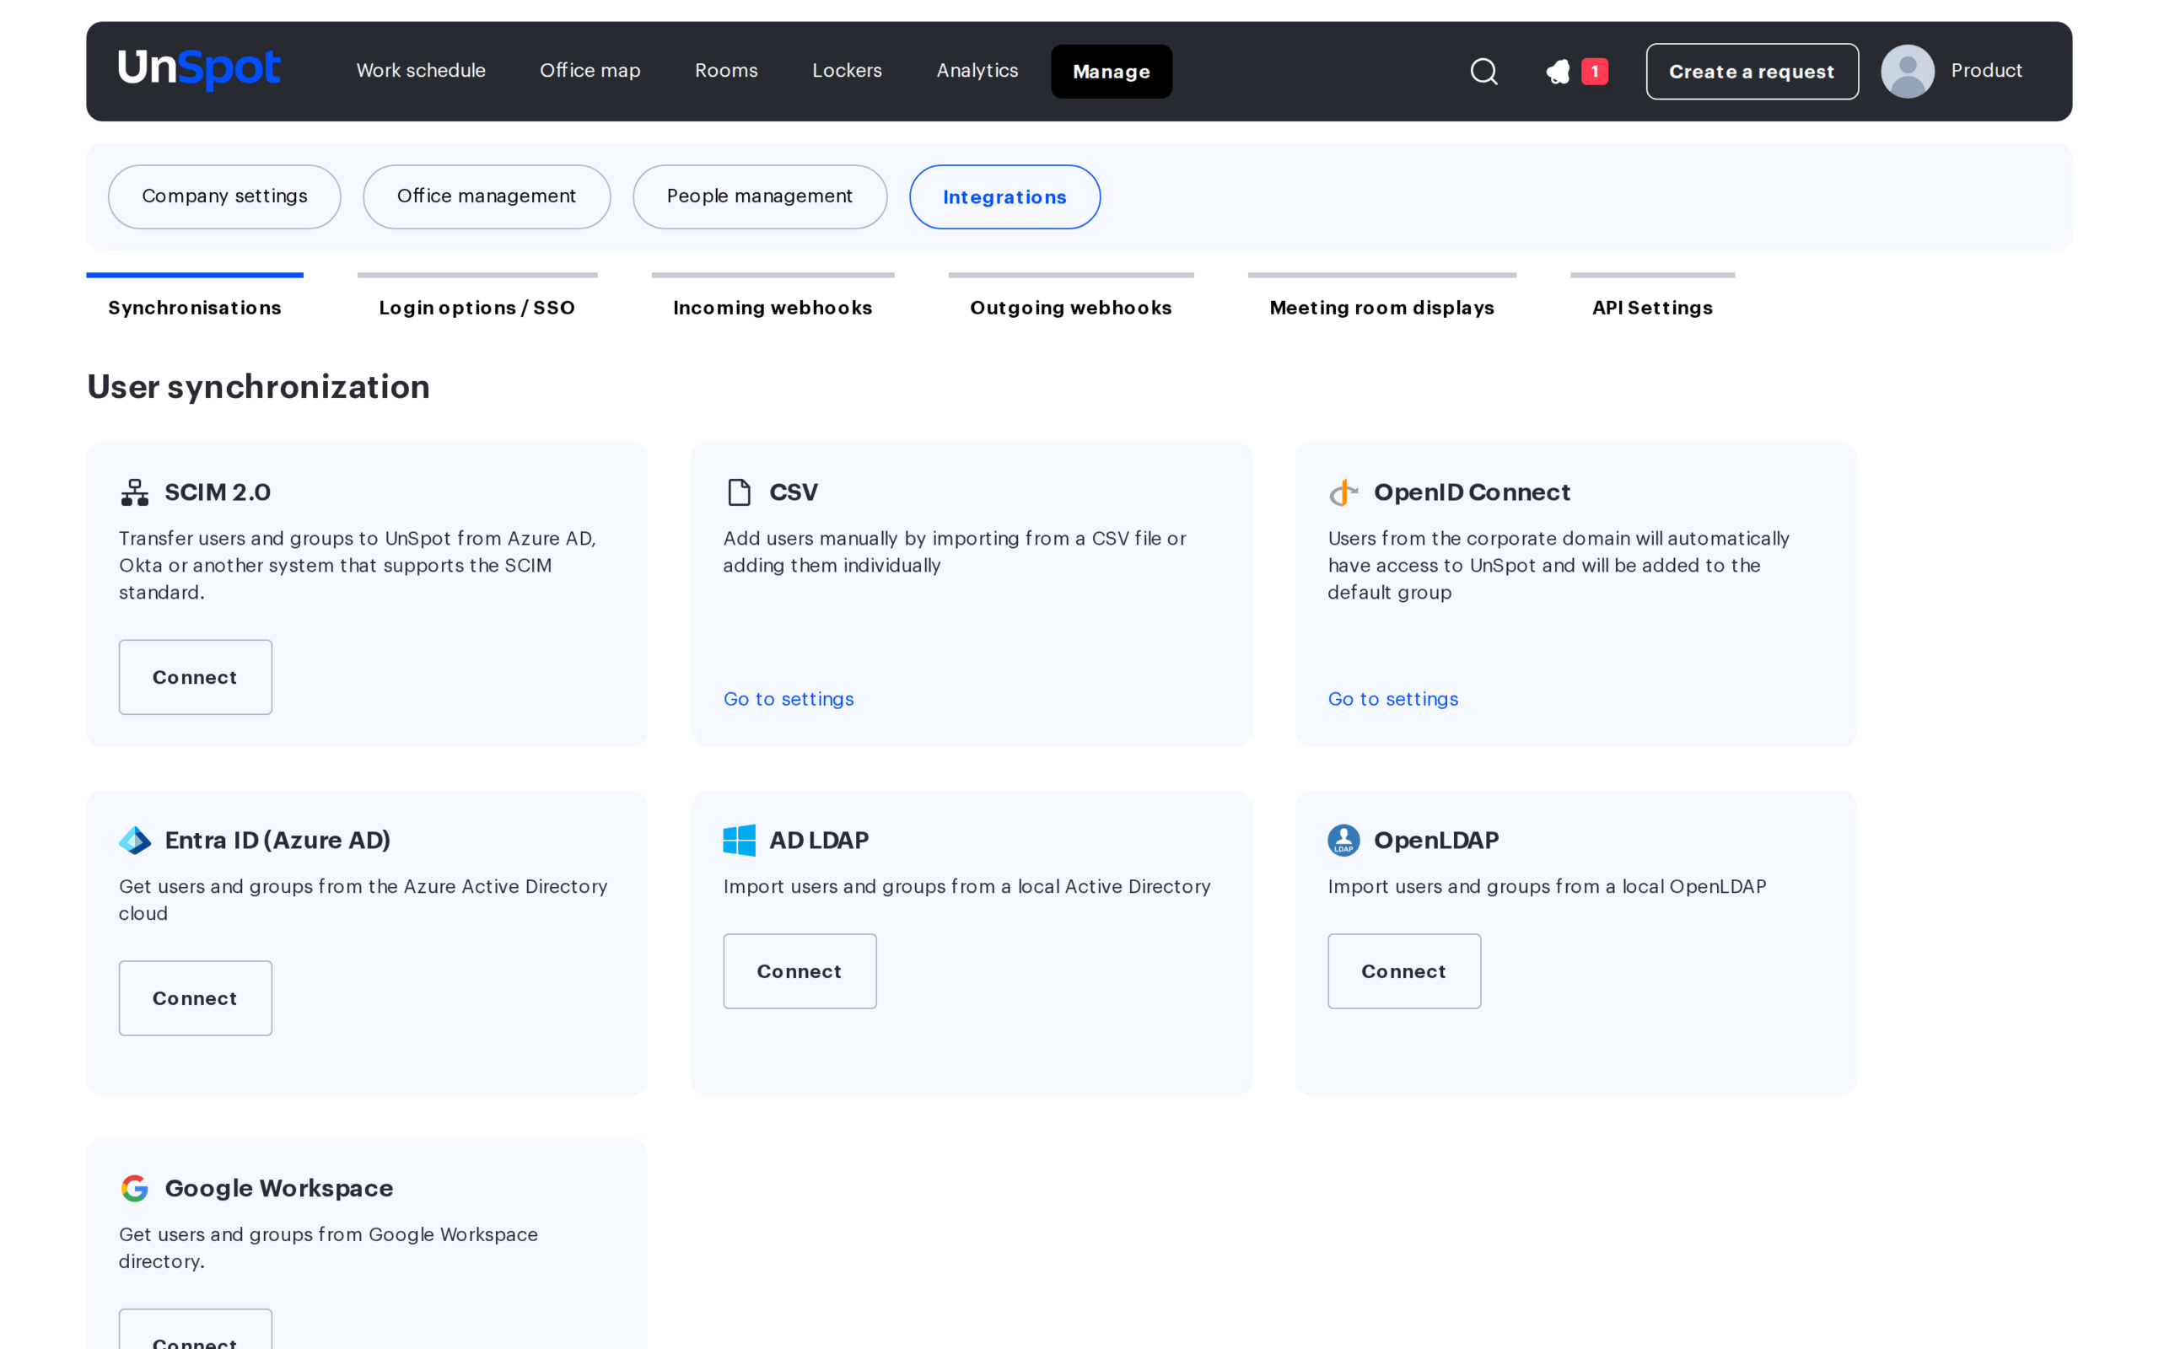
Task: Click the Create a request button
Action: click(1753, 72)
